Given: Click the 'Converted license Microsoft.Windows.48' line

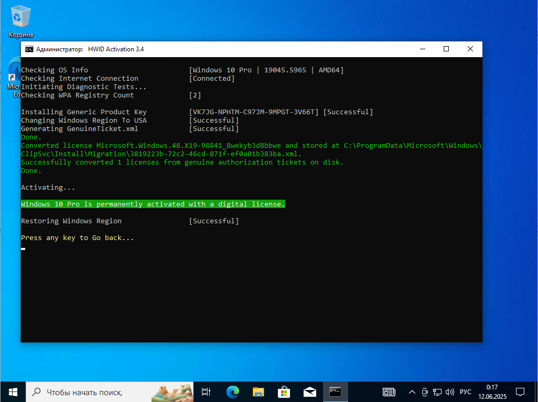Looking at the screenshot, I should coord(252,149).
